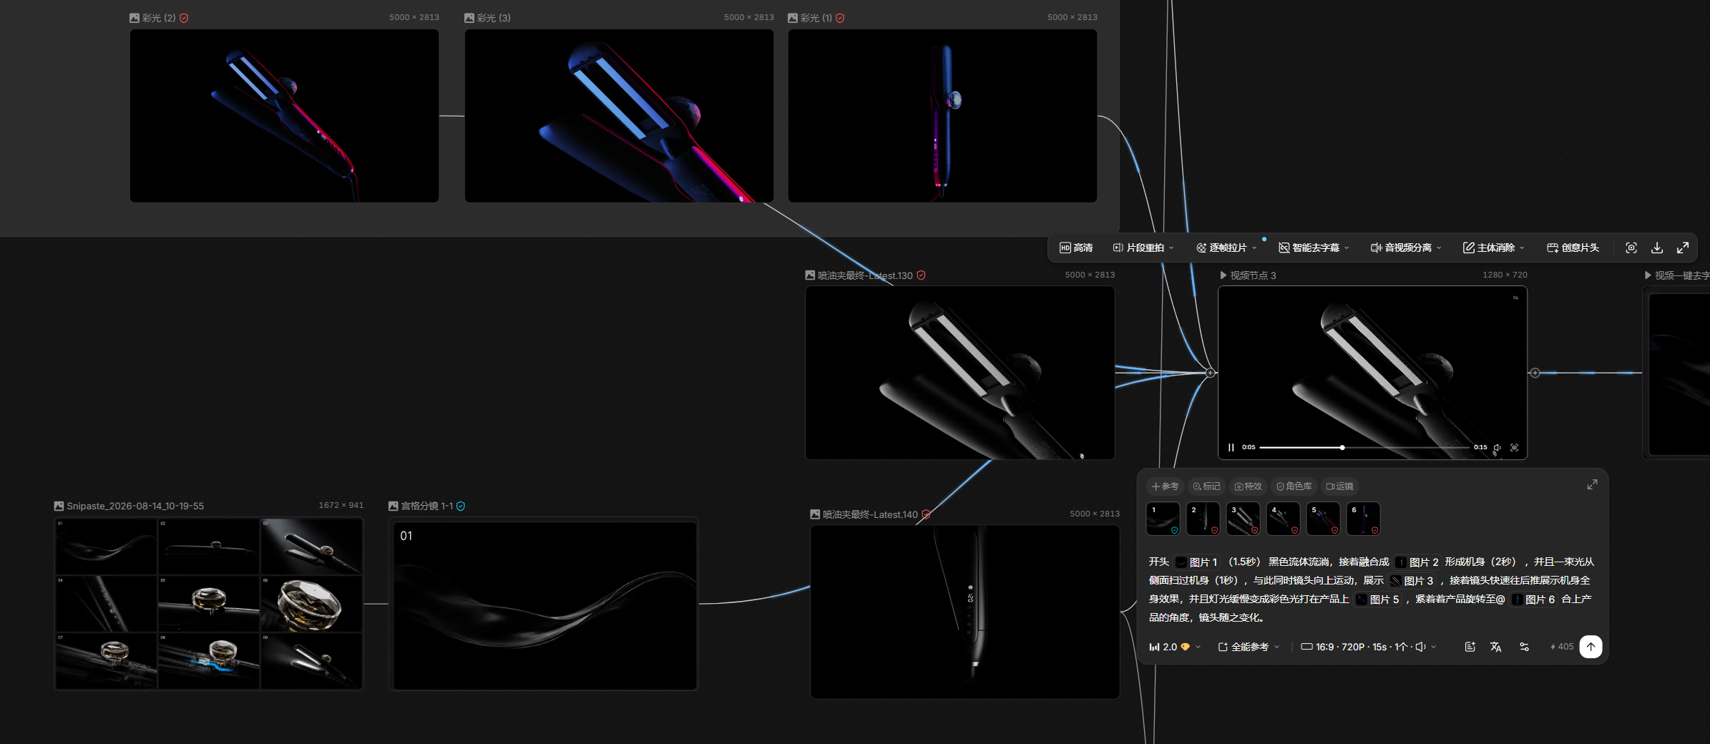Image resolution: width=1710 pixels, height=744 pixels.
Task: Click the white send arrow button
Action: point(1591,647)
